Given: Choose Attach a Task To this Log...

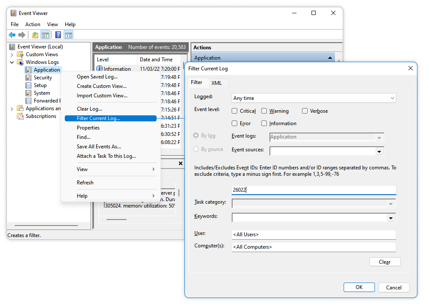Looking at the screenshot, I should [x=111, y=156].
